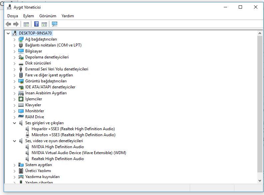Click the Görüntü bağdaştırıcıları display icon
The image size is (264, 195).
(x=21, y=81)
